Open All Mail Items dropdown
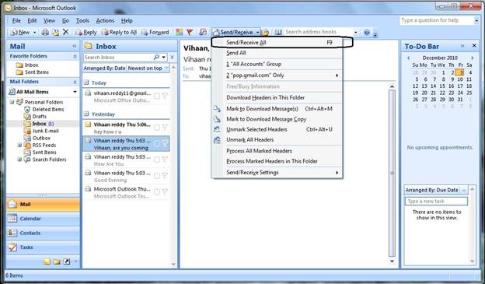This screenshot has width=485, height=284. pos(75,92)
